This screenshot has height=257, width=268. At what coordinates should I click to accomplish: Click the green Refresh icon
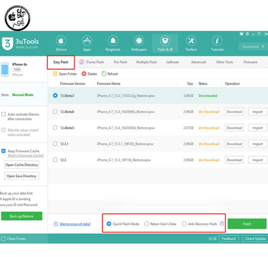coord(104,74)
